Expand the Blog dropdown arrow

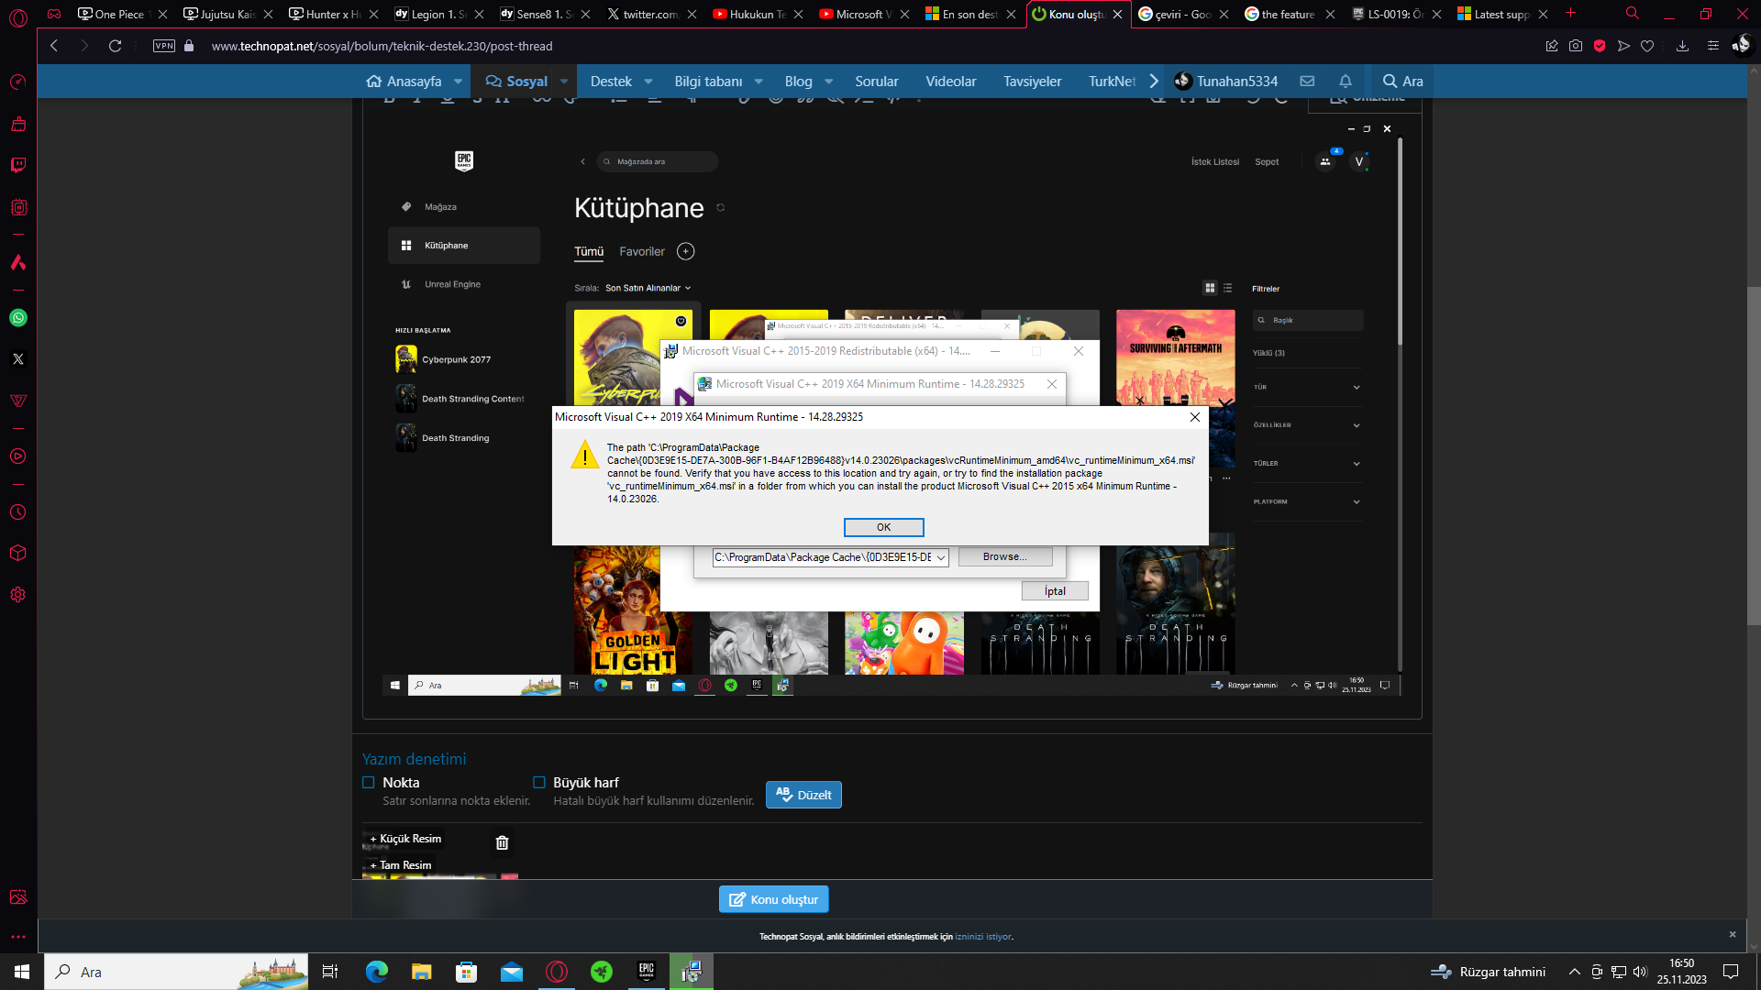click(x=829, y=81)
